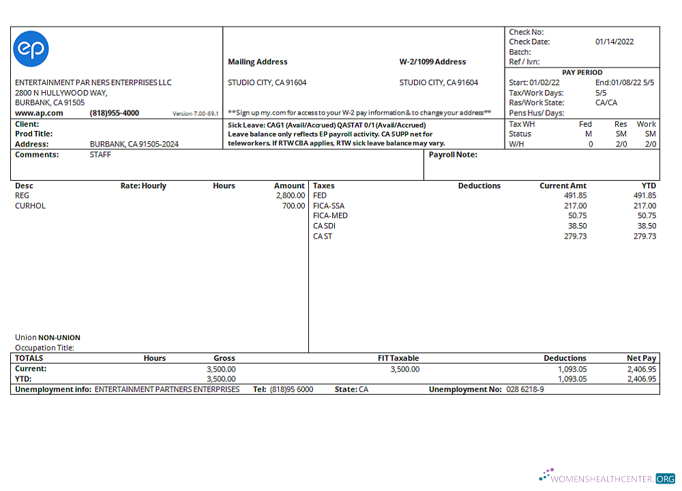Click the PAY PERIOD section header
Screen dimensions: 682x491
click(581, 72)
